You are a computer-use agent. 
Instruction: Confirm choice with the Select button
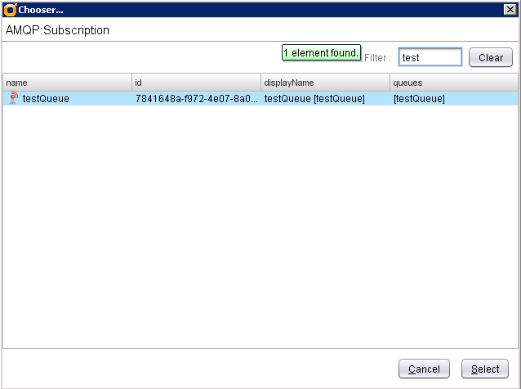[x=485, y=369]
